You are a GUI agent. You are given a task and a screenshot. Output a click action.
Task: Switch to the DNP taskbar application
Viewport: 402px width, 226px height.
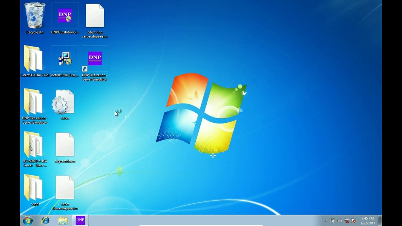[x=80, y=220]
